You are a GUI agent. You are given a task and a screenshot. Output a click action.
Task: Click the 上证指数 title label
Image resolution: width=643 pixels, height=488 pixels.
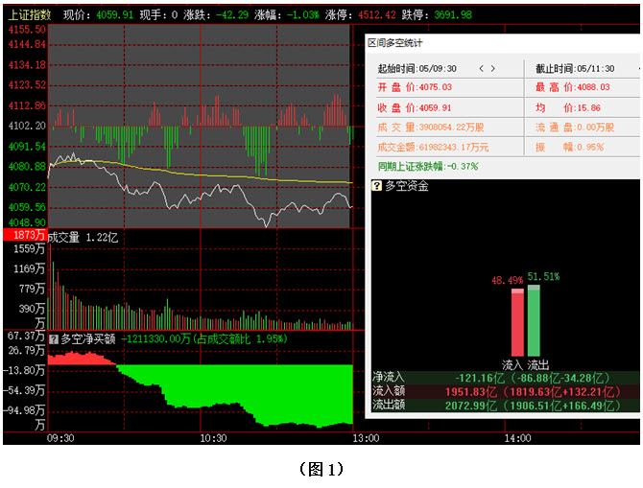tap(29, 15)
